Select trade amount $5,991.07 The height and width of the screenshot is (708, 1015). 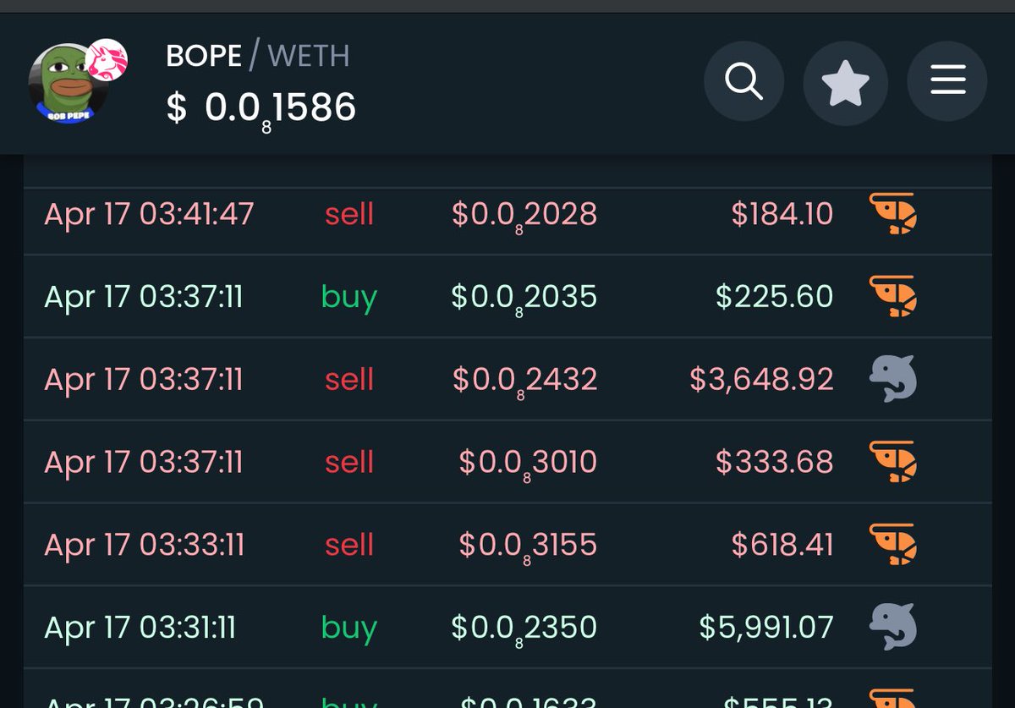coord(766,628)
